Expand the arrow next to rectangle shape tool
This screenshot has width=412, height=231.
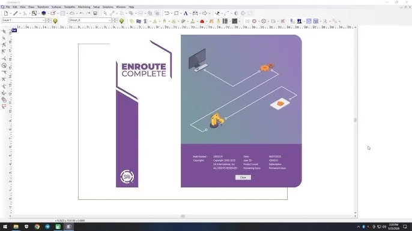click(x=181, y=14)
